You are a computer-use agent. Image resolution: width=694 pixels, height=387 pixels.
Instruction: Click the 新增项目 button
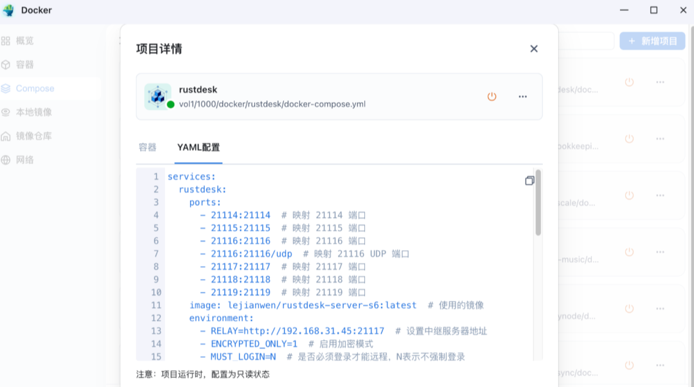tap(652, 40)
